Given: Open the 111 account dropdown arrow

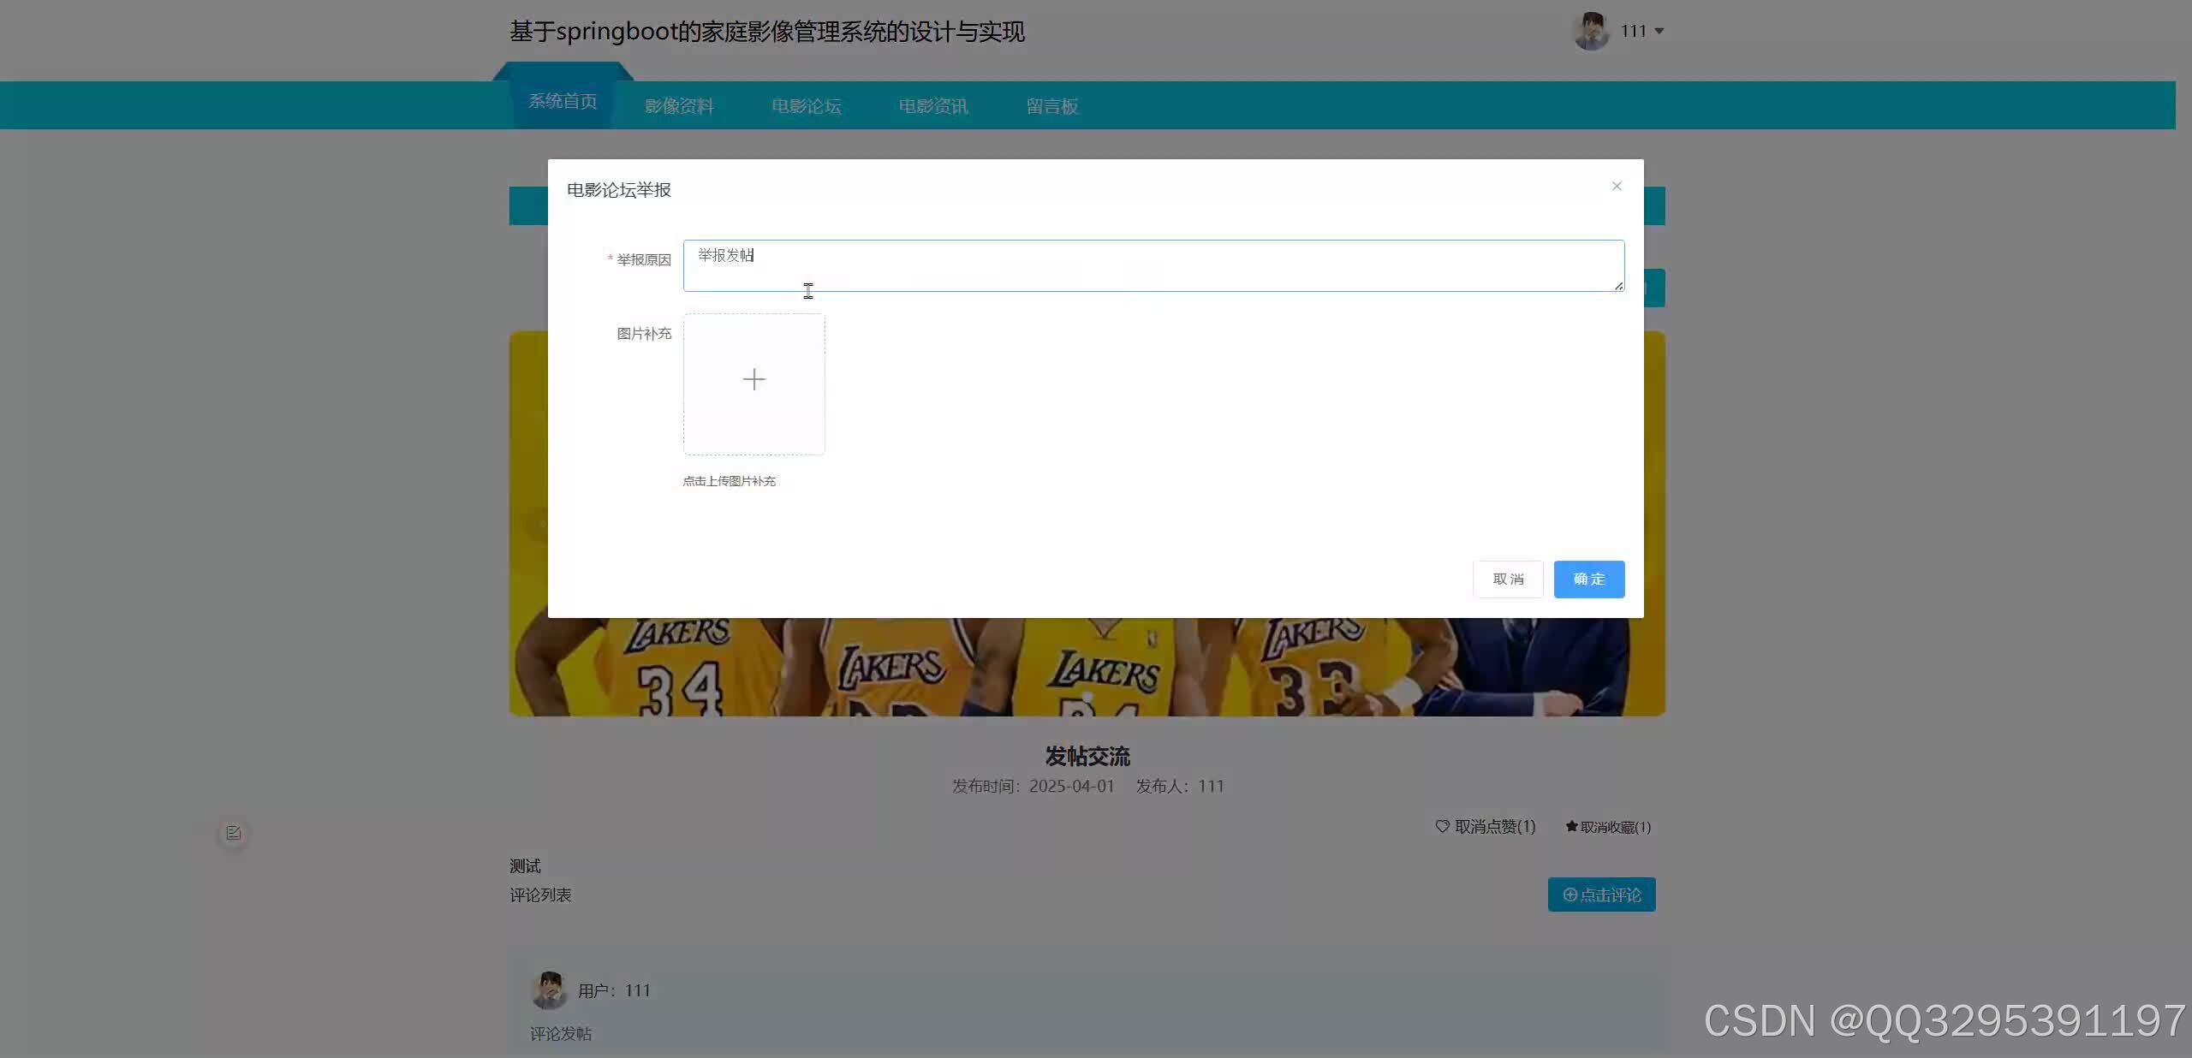Looking at the screenshot, I should click(x=1661, y=31).
